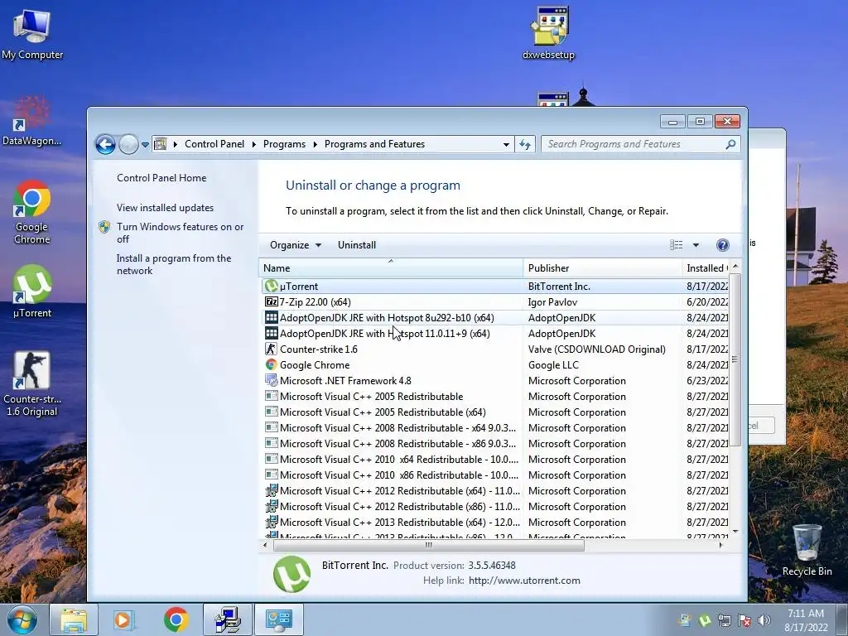Select the µTorrent program row icon
The width and height of the screenshot is (848, 636).
(x=271, y=286)
